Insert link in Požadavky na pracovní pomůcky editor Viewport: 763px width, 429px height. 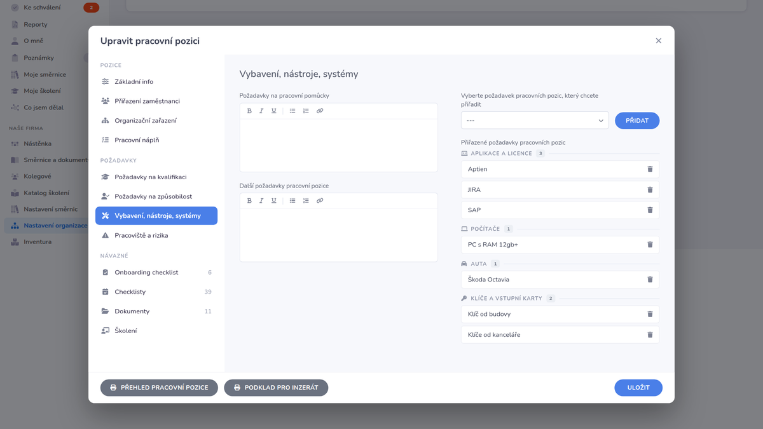point(320,111)
